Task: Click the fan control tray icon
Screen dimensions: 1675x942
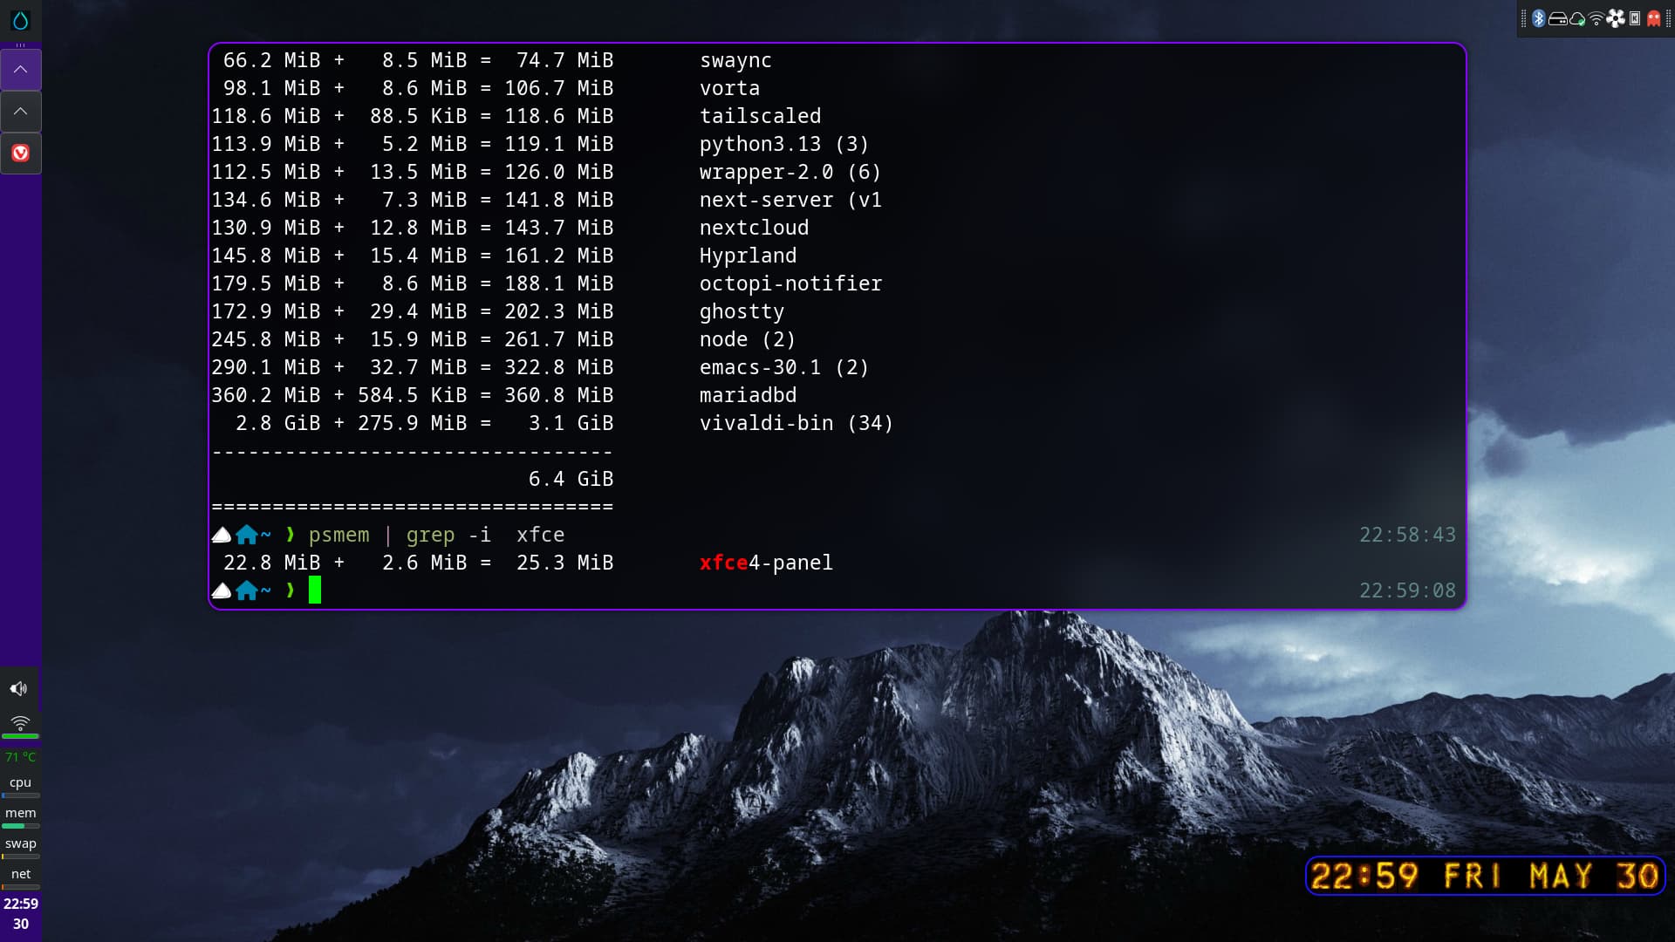Action: click(1616, 19)
